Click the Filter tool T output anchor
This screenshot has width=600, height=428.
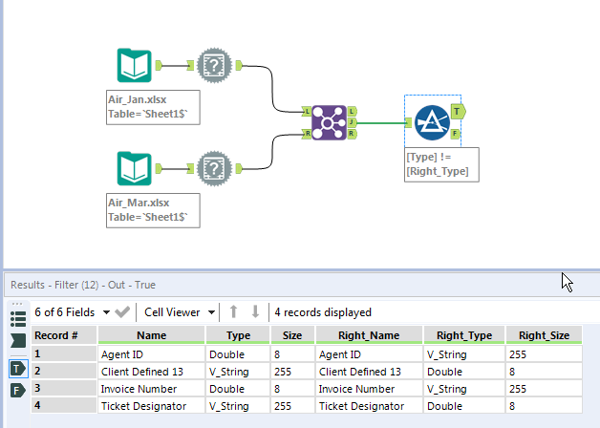pyautogui.click(x=458, y=112)
